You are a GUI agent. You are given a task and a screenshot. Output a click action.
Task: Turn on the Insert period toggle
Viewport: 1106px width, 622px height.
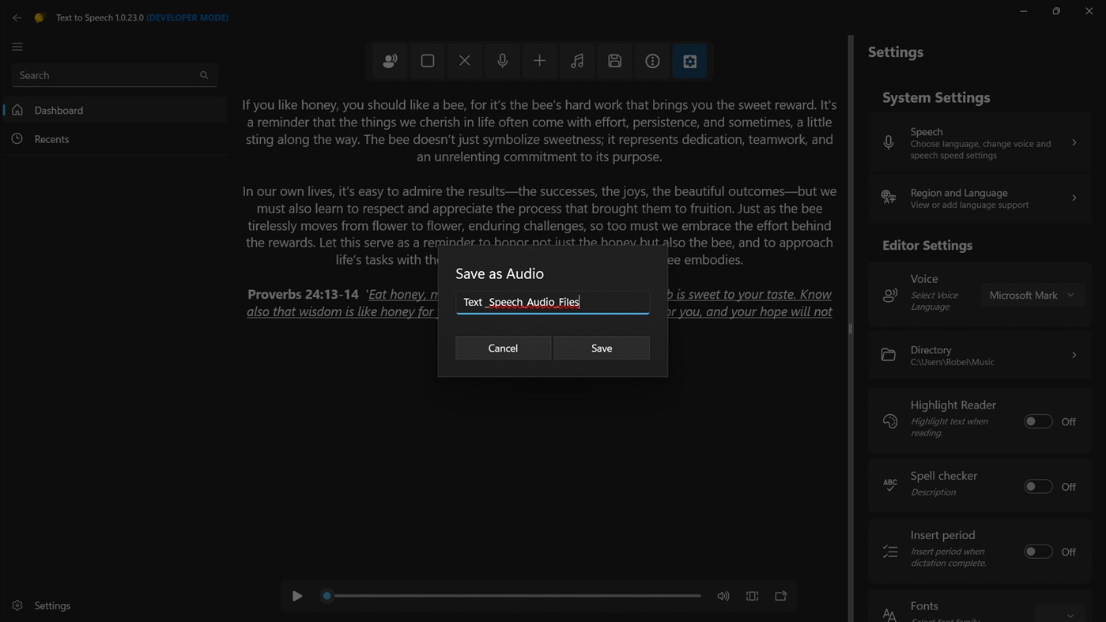click(1038, 551)
